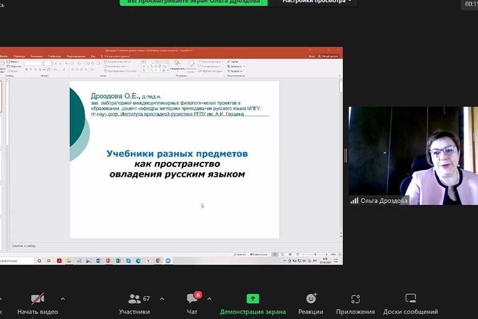478x319 pixels.
Task: Click the slide title 'Учебники разных предметов'
Action: tap(177, 153)
